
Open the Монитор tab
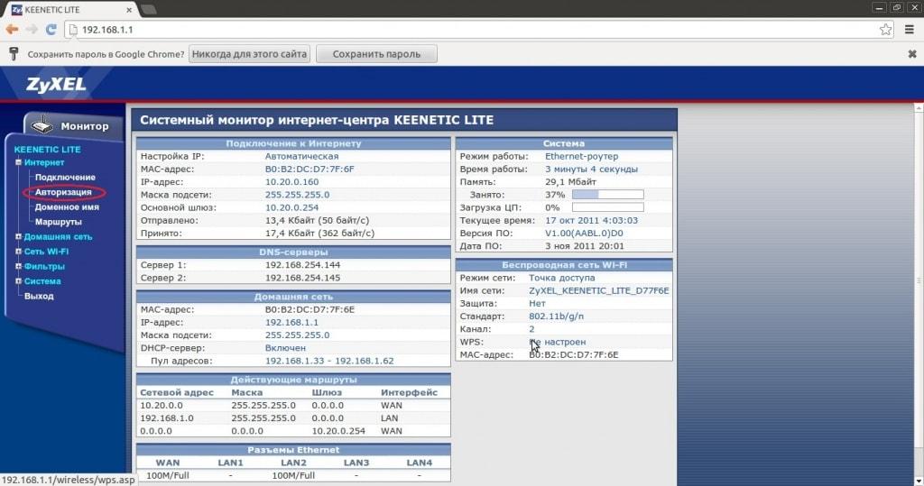click(x=74, y=125)
